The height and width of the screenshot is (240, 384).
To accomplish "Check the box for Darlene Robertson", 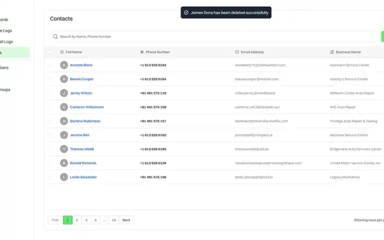I will (50, 121).
